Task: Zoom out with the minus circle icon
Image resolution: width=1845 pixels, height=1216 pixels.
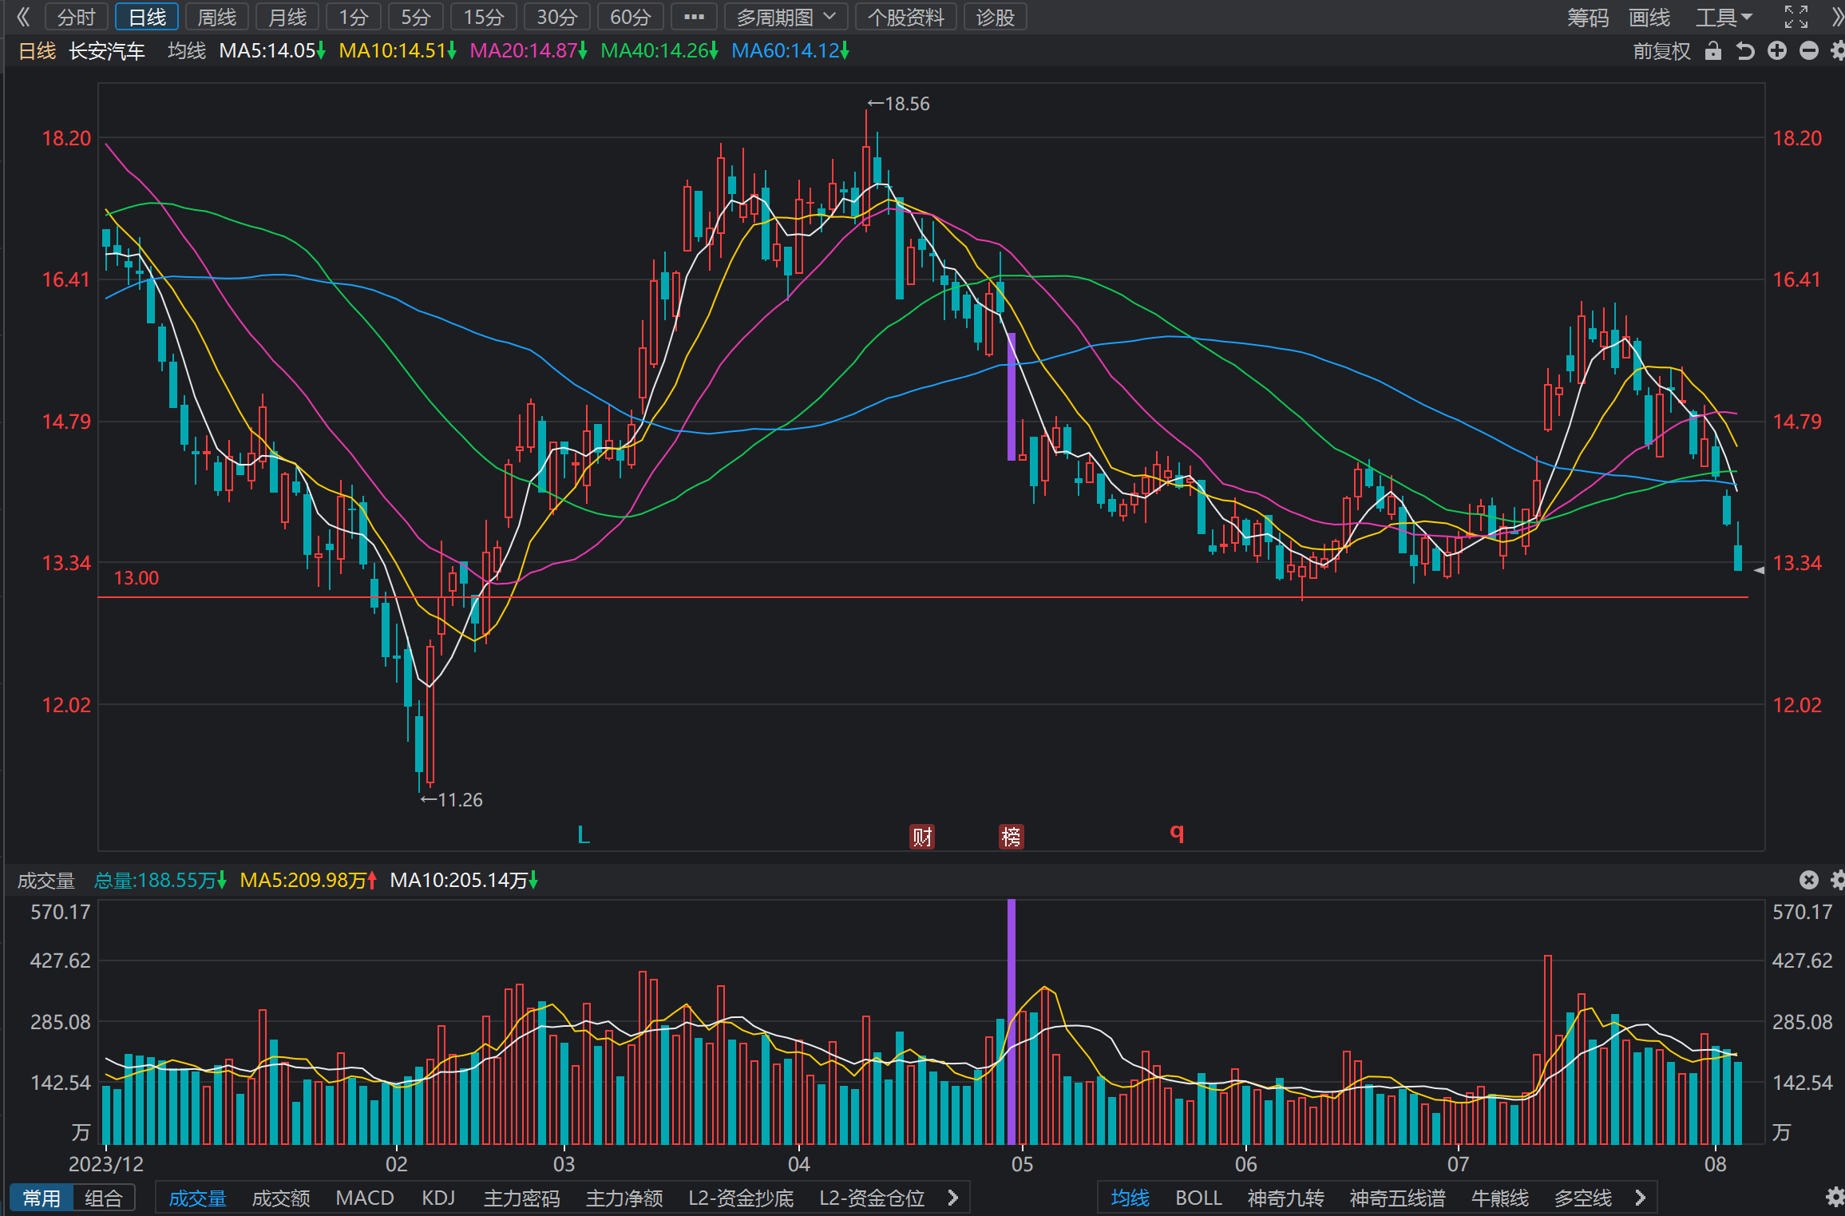Action: 1809,51
